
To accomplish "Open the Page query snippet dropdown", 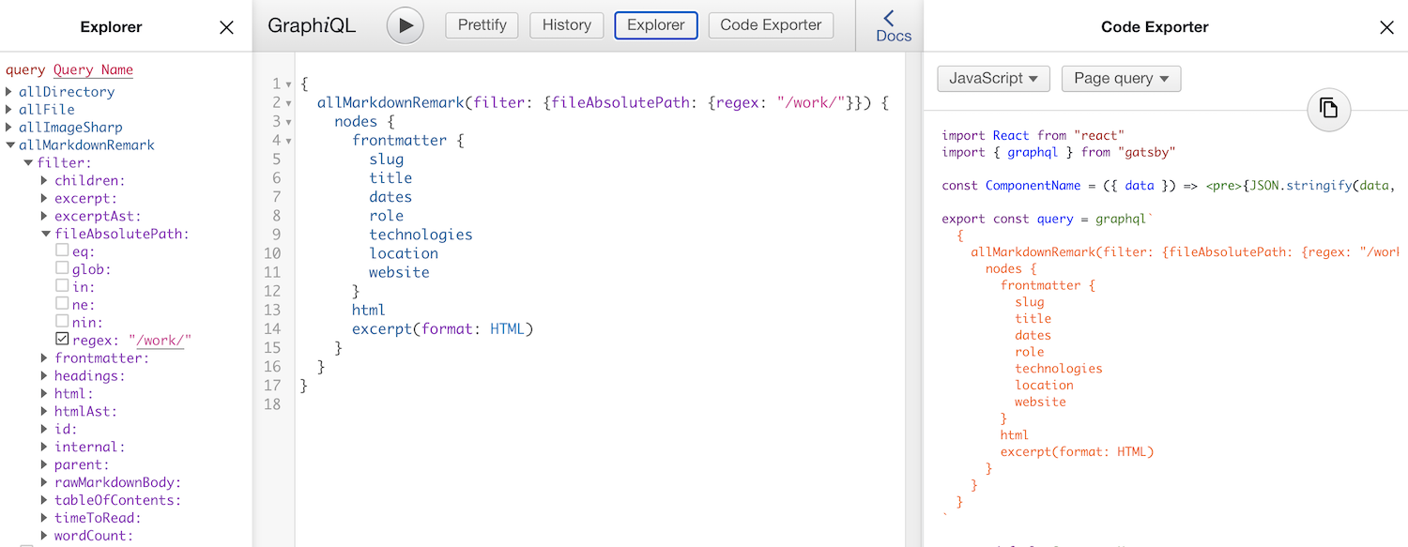I will [x=1121, y=79].
